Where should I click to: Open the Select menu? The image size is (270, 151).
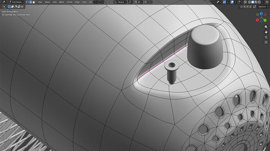tap(47, 2)
